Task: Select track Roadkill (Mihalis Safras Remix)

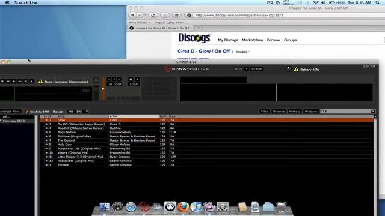Action: 207,128
